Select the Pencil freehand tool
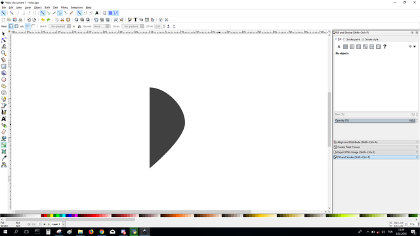 (3, 99)
